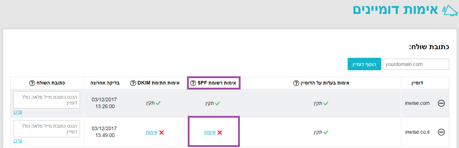The image size is (459, 148).
Task: Remove the inwise.co.il domain with its minus icon
Action: (x=441, y=132)
